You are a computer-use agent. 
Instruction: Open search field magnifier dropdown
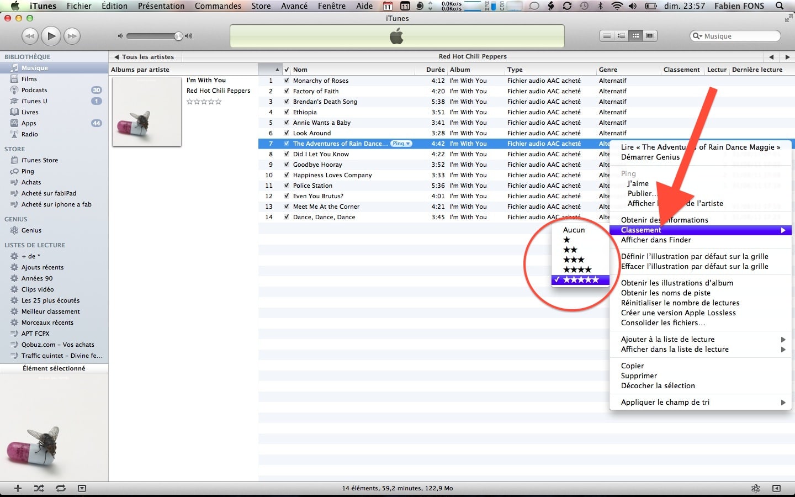pyautogui.click(x=698, y=36)
